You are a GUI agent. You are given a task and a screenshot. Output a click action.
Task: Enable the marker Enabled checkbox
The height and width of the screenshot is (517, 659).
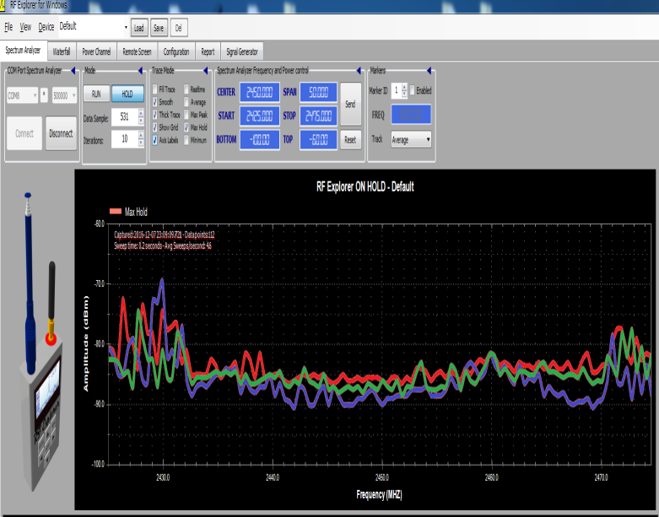pyautogui.click(x=413, y=90)
